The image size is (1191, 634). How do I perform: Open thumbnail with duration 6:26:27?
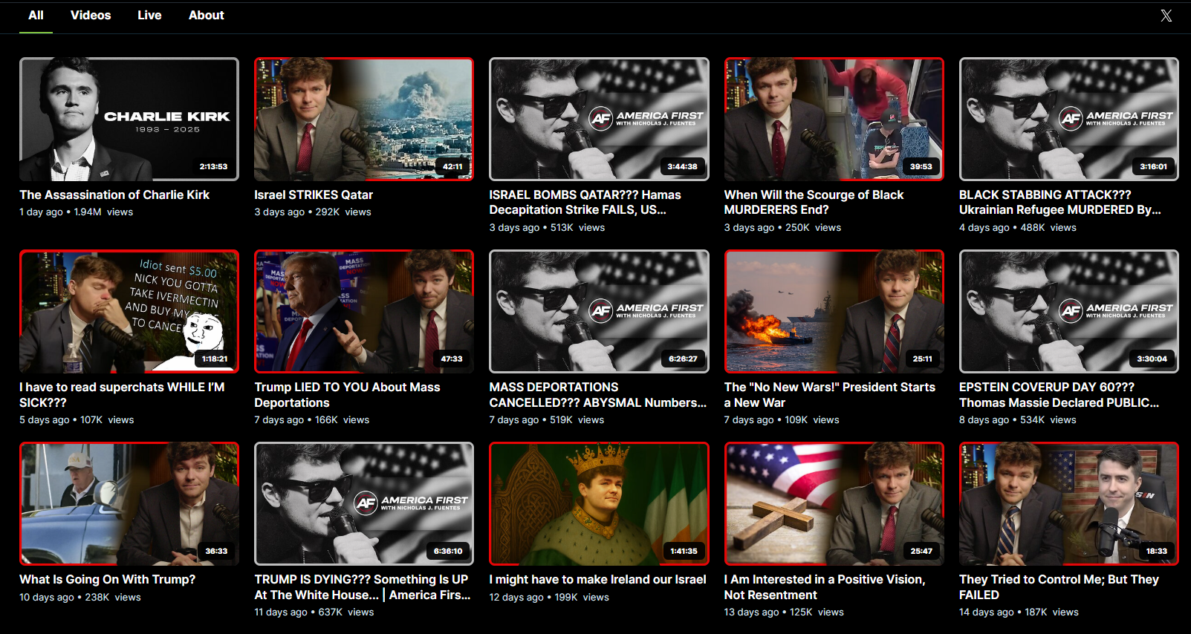coord(599,311)
